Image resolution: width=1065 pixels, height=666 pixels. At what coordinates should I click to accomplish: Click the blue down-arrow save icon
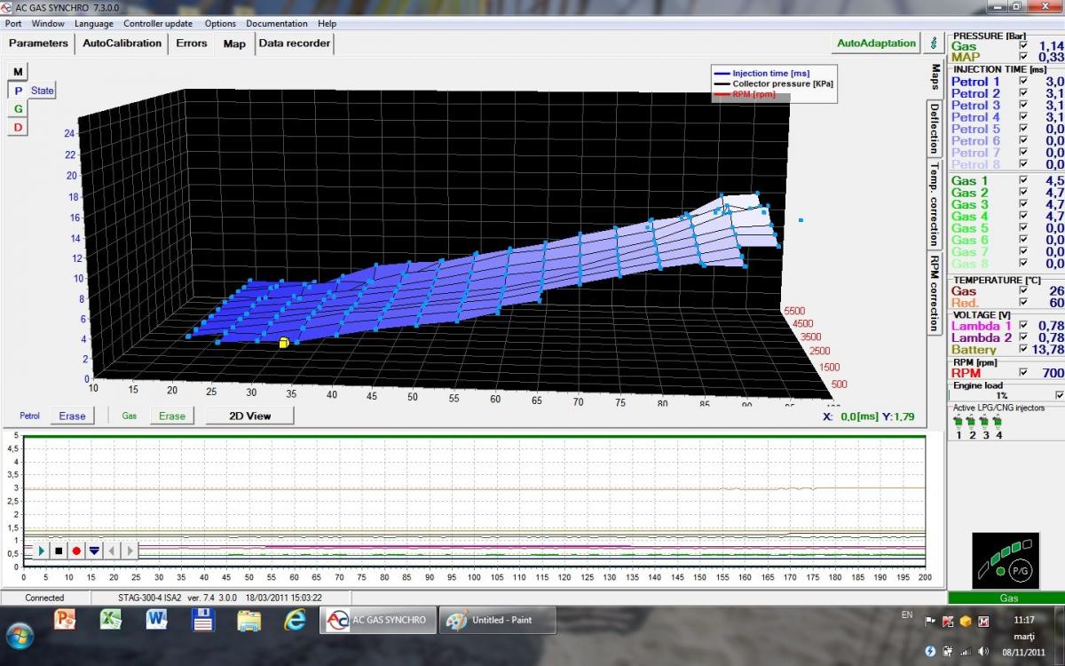pyautogui.click(x=94, y=551)
